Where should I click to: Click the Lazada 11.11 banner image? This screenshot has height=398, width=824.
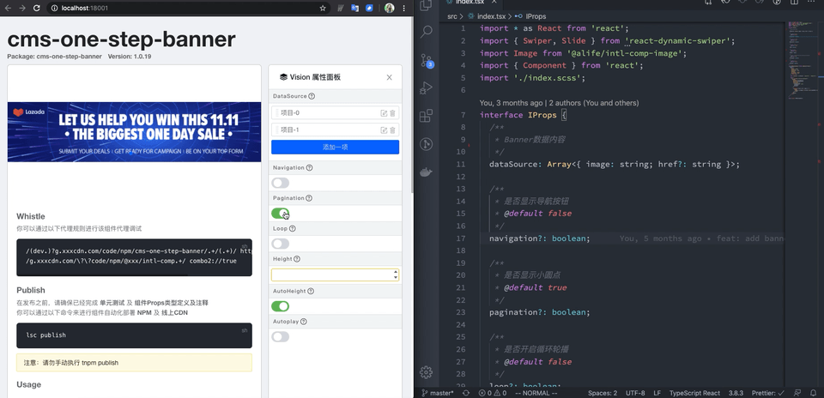(134, 132)
